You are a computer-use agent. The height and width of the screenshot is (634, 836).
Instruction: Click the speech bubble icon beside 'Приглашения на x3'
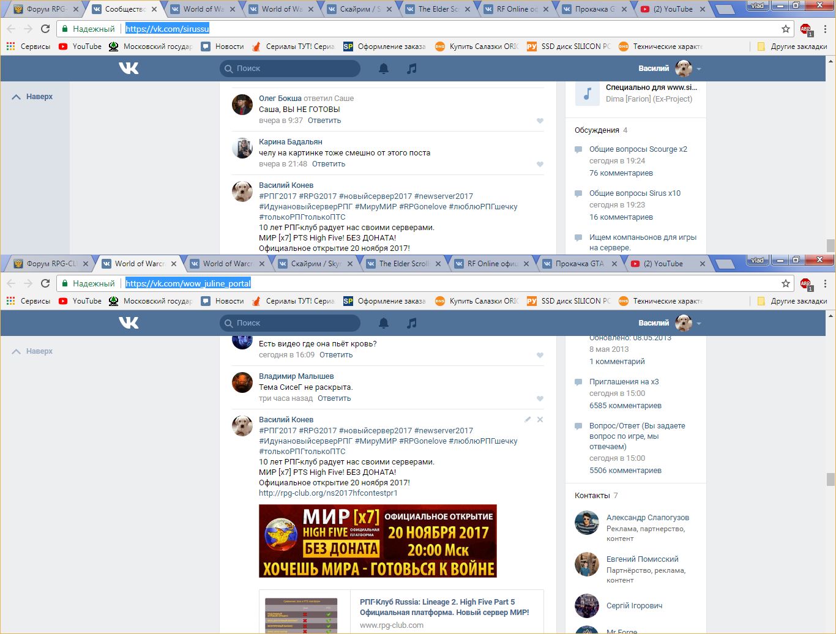coord(578,382)
